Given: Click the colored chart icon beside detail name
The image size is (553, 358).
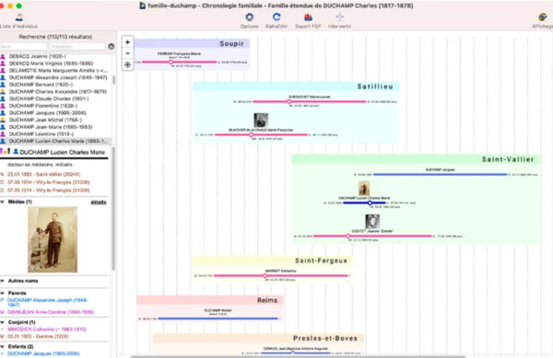Looking at the screenshot, I should pos(6,151).
